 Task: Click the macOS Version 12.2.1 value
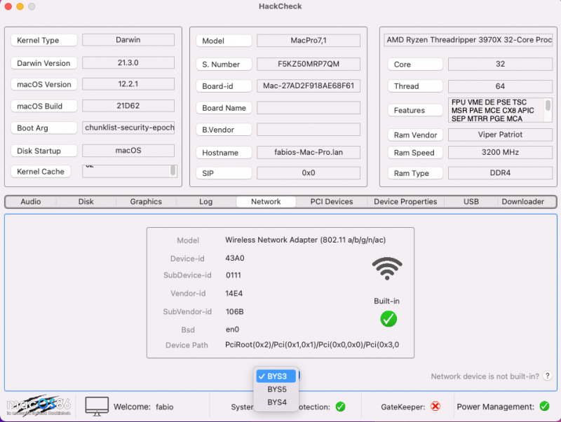[128, 84]
